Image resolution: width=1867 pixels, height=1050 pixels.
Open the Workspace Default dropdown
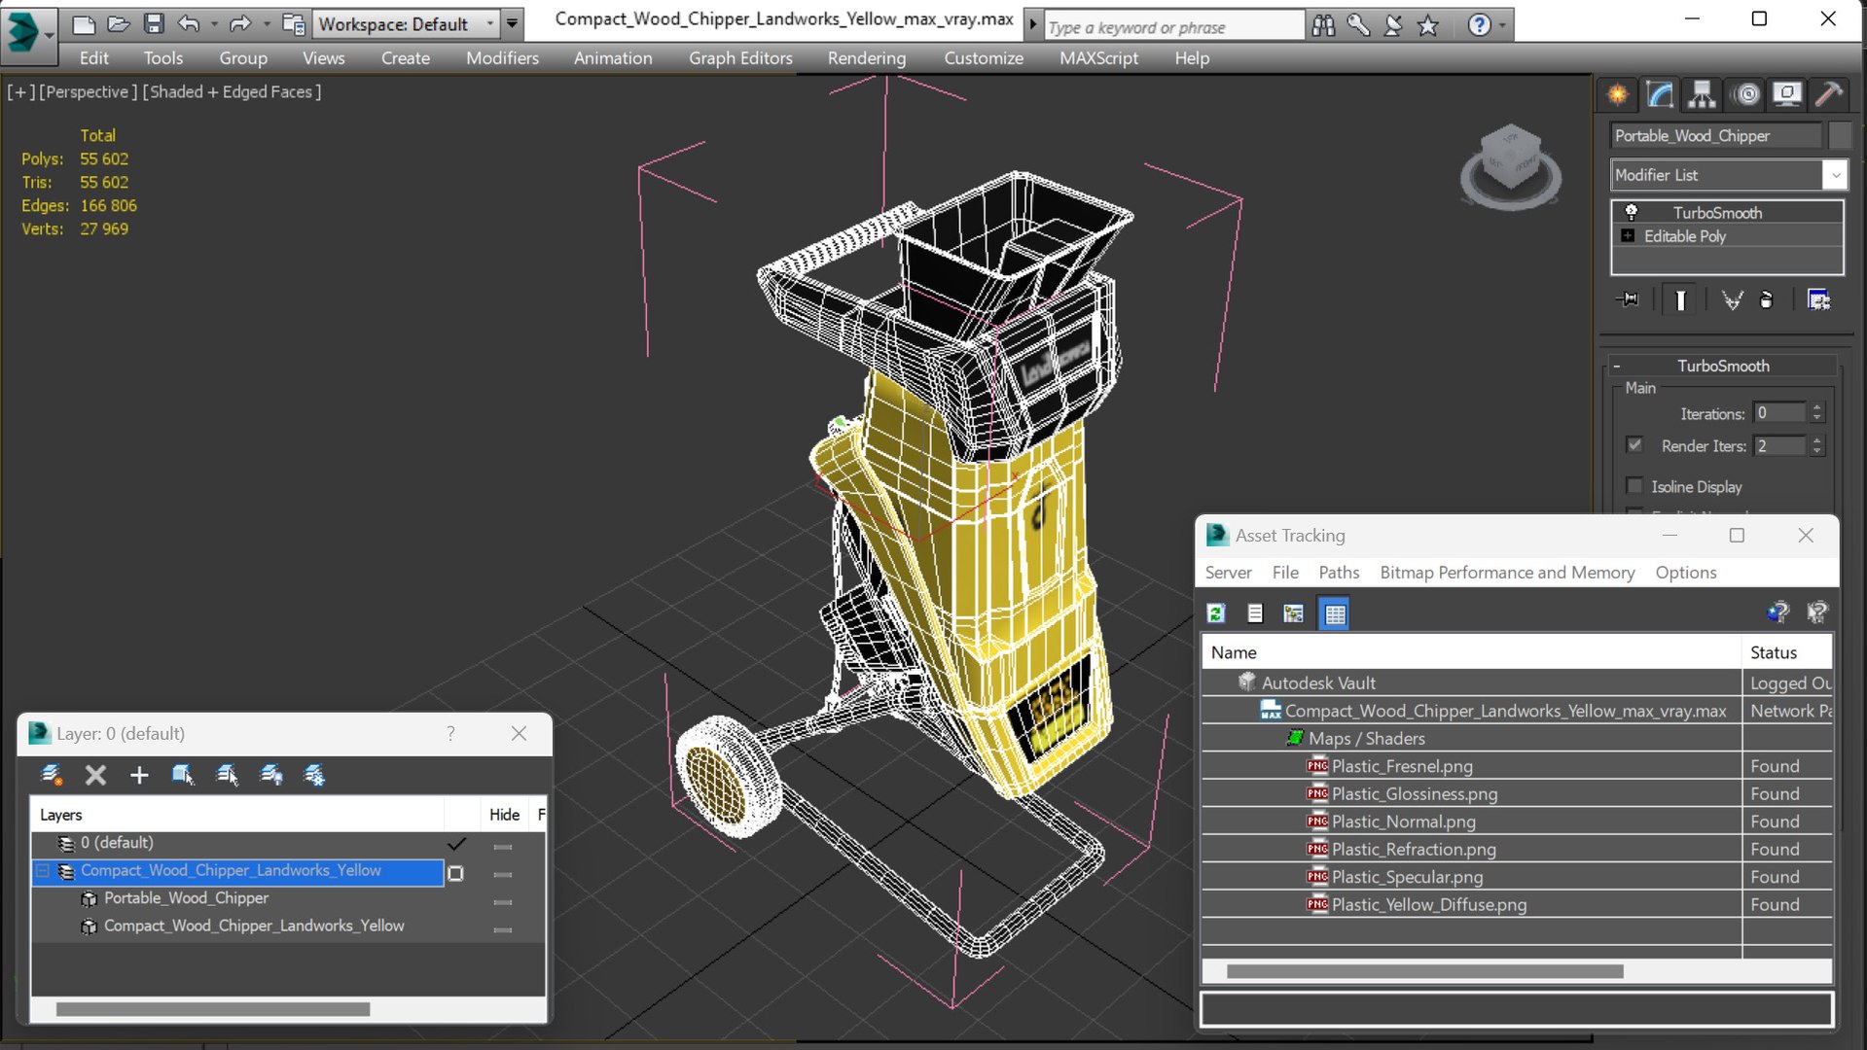pos(490,23)
